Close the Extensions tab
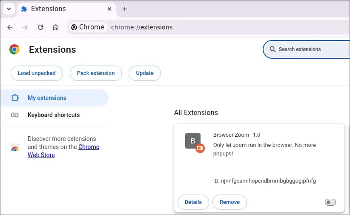Viewport: 350px width, 215px height. (109, 9)
